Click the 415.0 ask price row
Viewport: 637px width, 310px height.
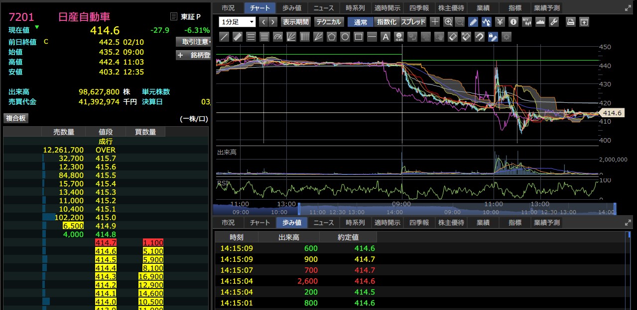[x=106, y=217]
